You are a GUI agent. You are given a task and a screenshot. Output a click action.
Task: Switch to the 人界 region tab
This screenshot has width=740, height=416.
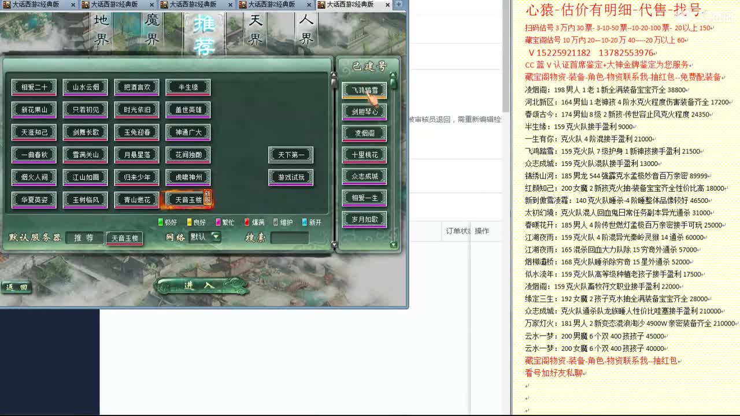[306, 30]
